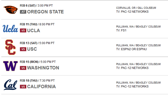
Task: Click the Oregon State Beavers logo
Action: (10, 10)
